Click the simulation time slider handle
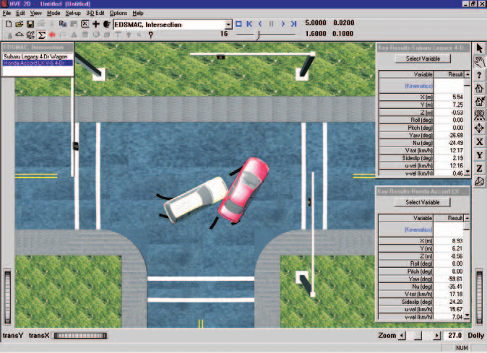 coord(258,36)
